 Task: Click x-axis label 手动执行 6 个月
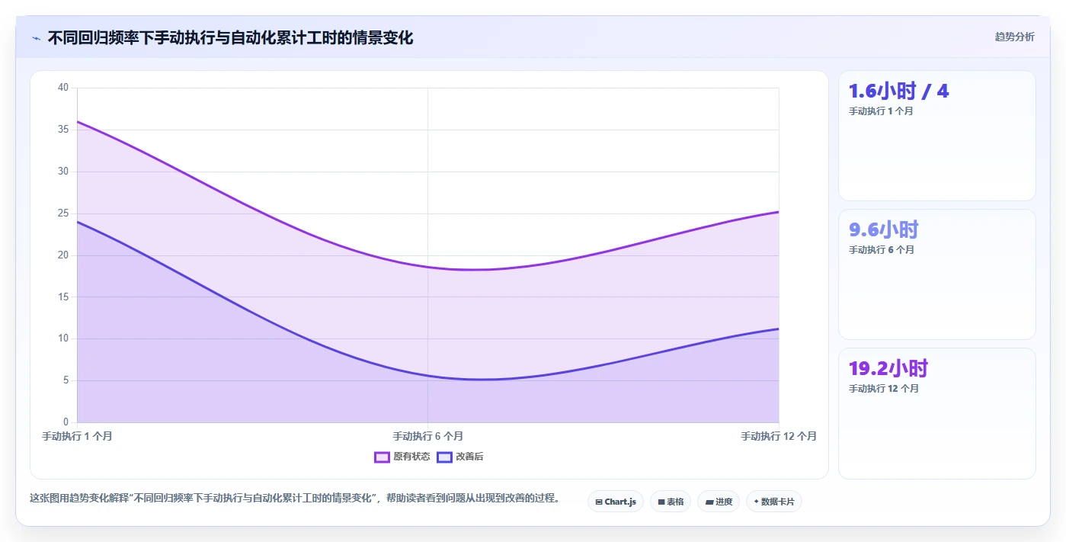(427, 436)
